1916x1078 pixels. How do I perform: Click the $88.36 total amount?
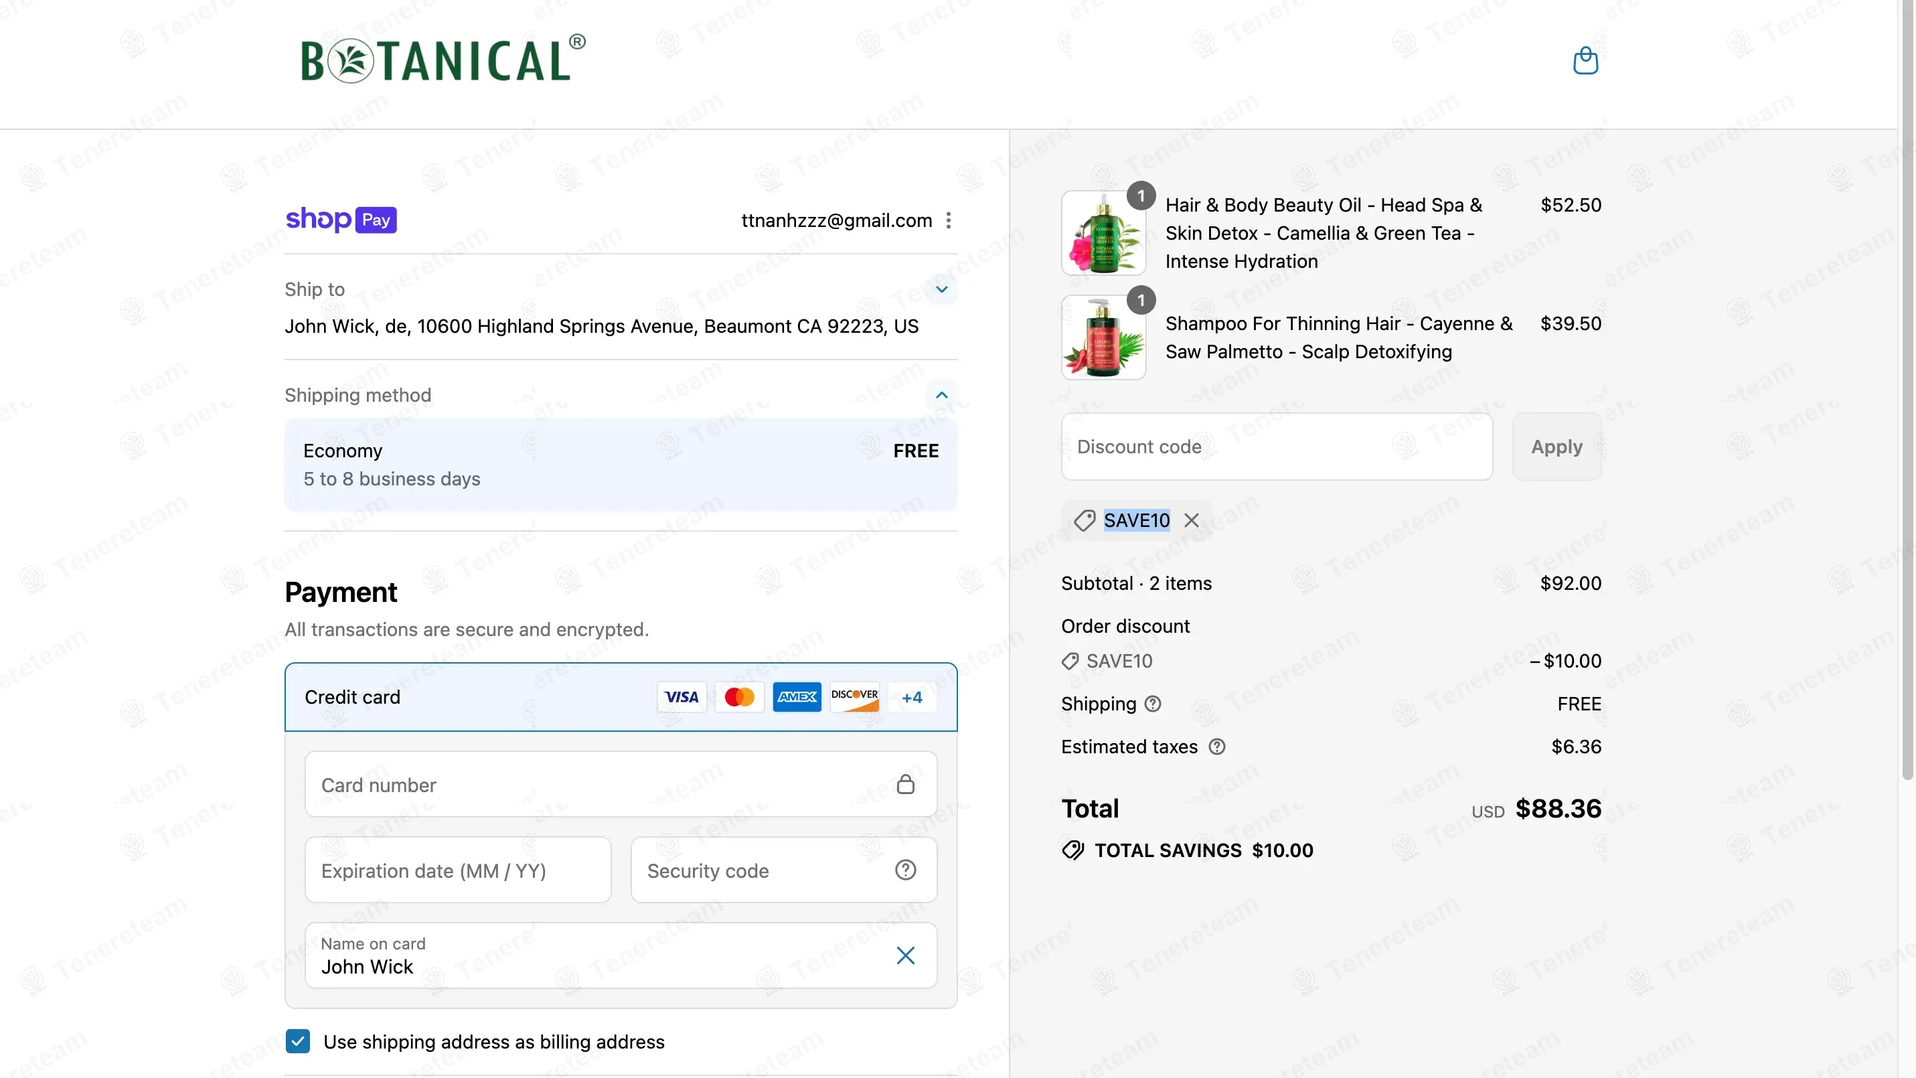tap(1559, 808)
